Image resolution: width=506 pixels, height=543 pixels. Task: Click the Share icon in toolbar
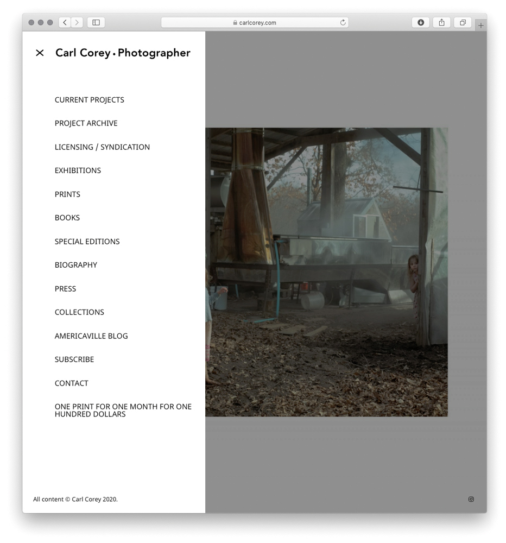coord(441,22)
